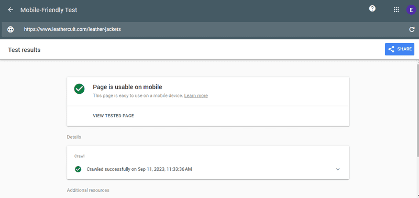Click VIEW TESTED PAGE
Image resolution: width=419 pixels, height=198 pixels.
113,116
